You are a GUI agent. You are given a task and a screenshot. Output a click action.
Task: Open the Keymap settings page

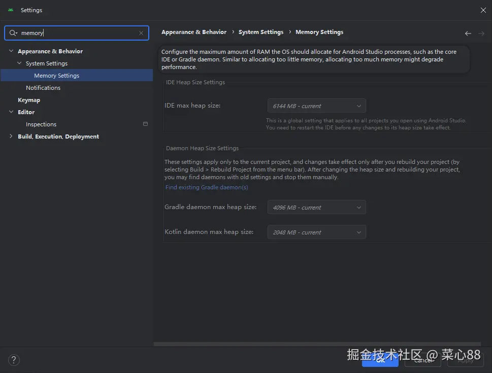tap(29, 100)
